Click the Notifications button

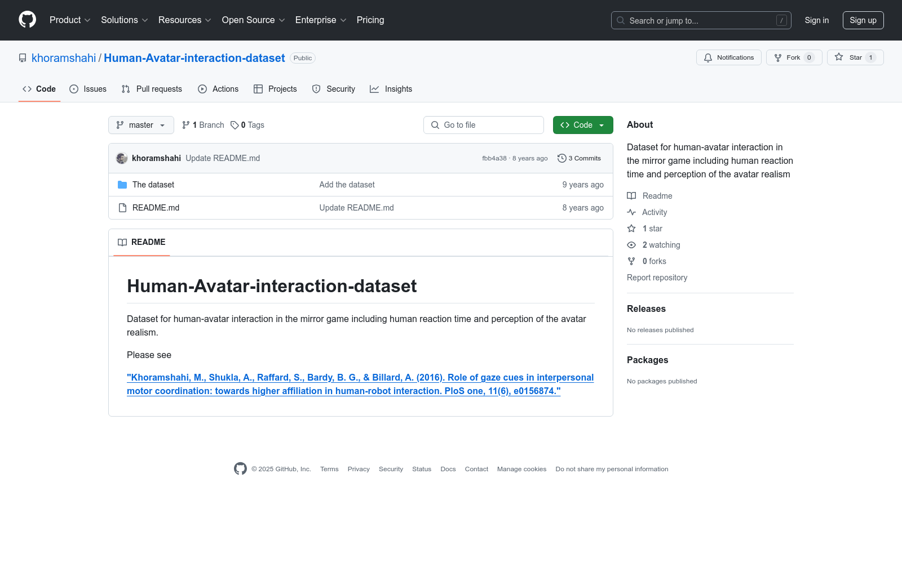(729, 57)
